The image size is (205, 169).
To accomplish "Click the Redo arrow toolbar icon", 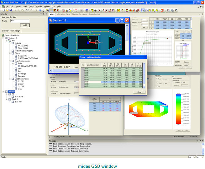I will [x=31, y=10].
